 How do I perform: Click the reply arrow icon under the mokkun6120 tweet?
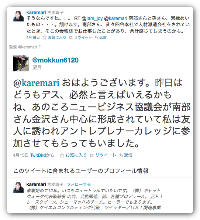pos(121,155)
